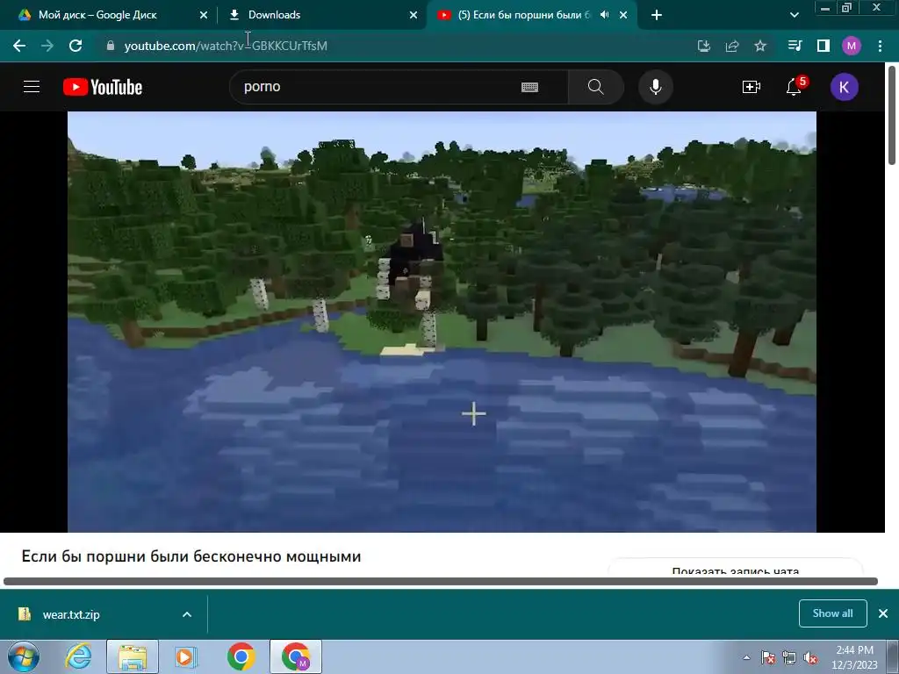This screenshot has height=674, width=899.
Task: Open Windows Explorer from taskbar
Action: pos(133,656)
